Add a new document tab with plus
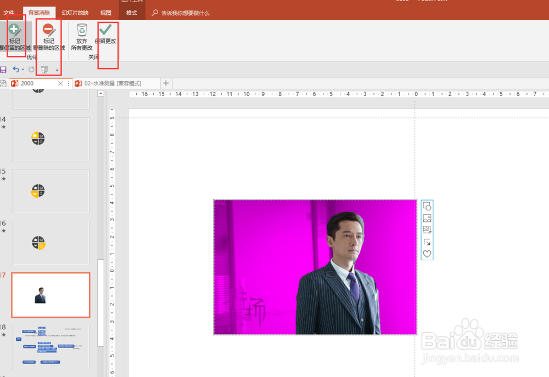The width and height of the screenshot is (549, 377). (x=166, y=83)
